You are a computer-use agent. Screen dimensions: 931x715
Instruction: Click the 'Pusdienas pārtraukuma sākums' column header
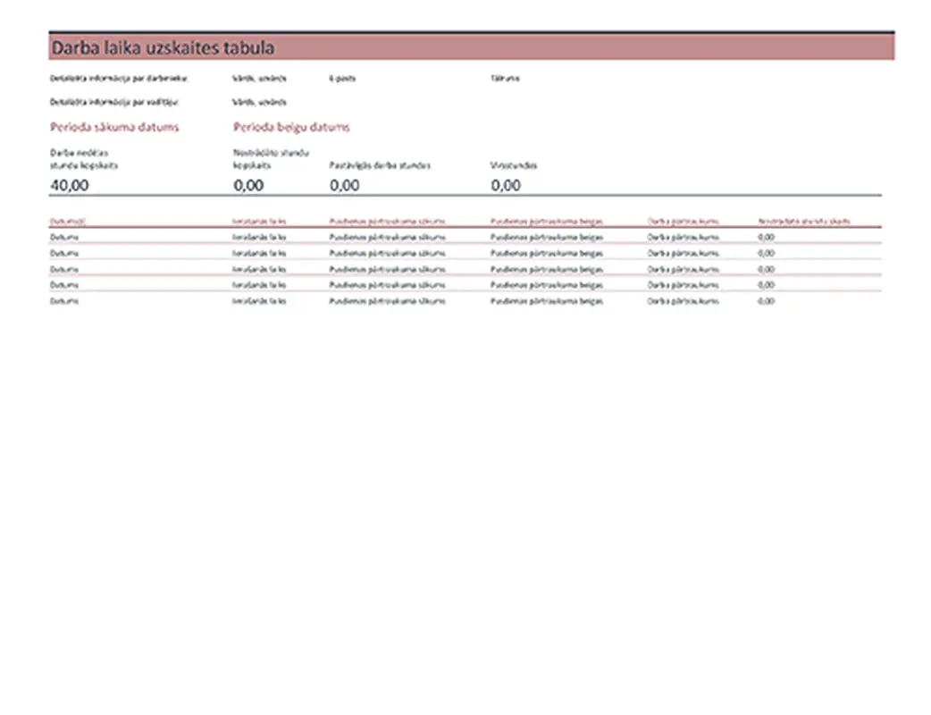[387, 221]
